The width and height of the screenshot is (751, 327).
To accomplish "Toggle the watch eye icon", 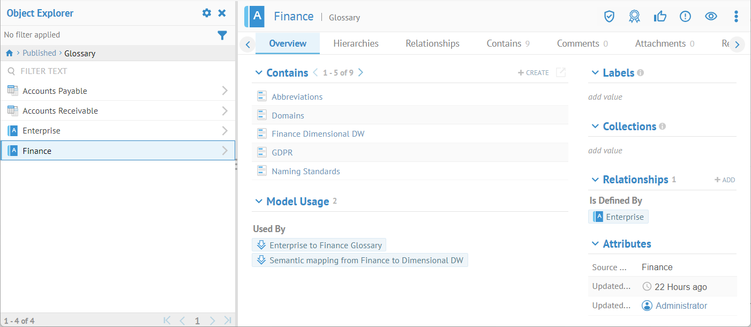I will [x=711, y=16].
